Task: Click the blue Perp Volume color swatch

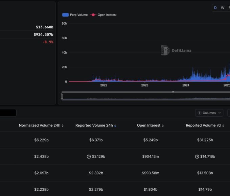Action: coord(65,15)
